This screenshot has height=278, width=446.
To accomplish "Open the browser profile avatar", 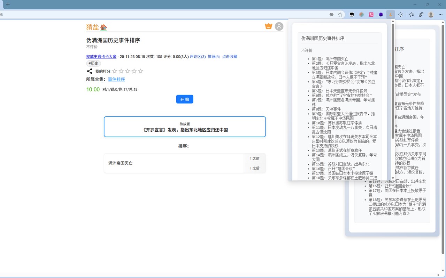I will [431, 15].
